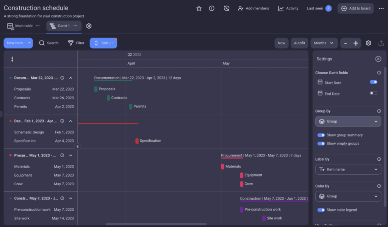388x227 pixels.
Task: Turn off Show group summary
Action: [x=321, y=135]
